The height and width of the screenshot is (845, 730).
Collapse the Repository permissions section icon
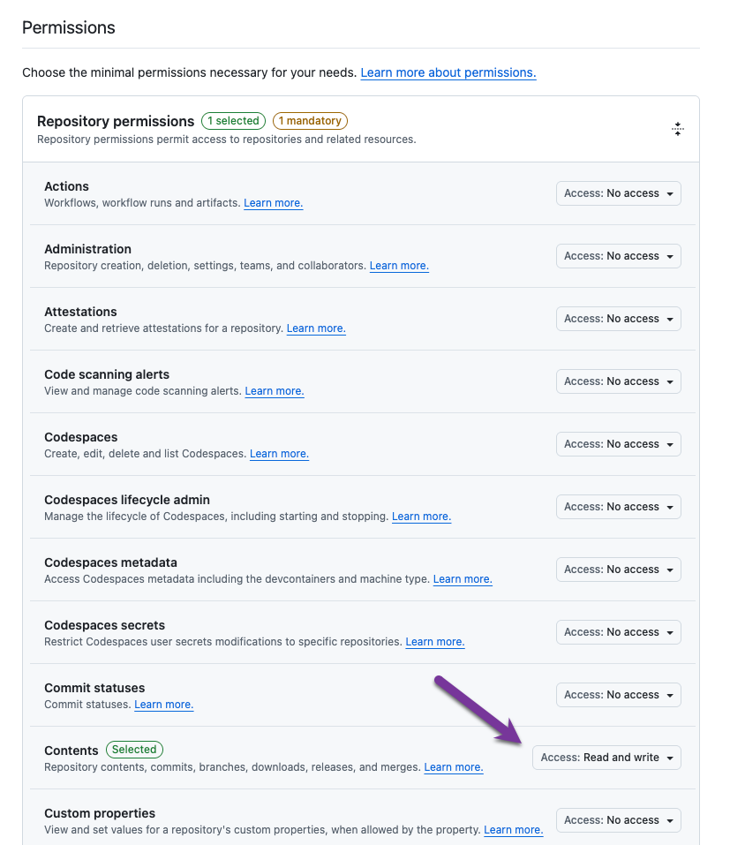coord(678,129)
